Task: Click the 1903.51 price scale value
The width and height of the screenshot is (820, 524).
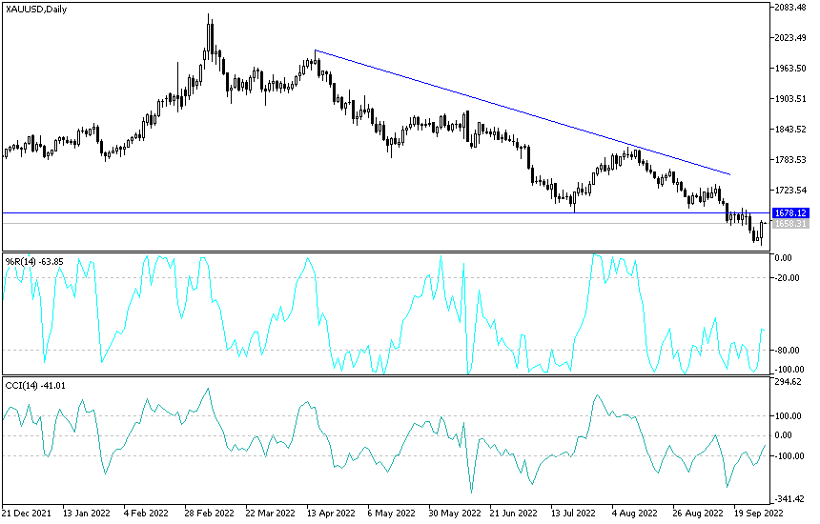Action: click(790, 99)
